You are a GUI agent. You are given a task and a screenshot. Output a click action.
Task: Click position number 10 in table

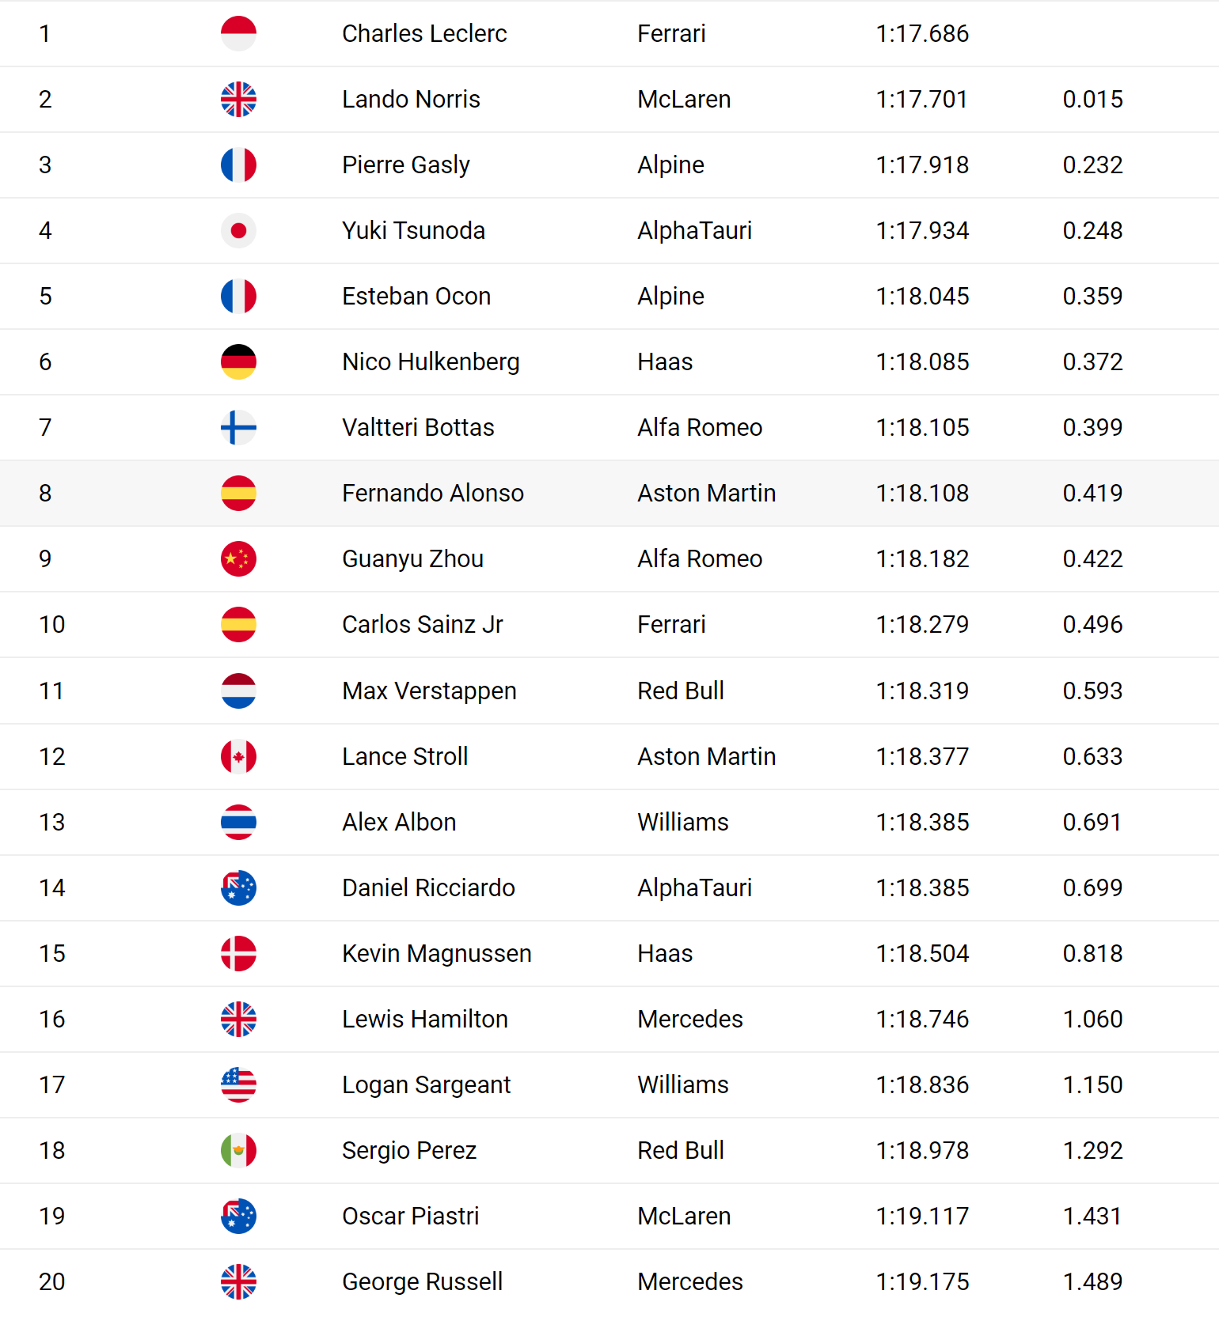tap(52, 624)
